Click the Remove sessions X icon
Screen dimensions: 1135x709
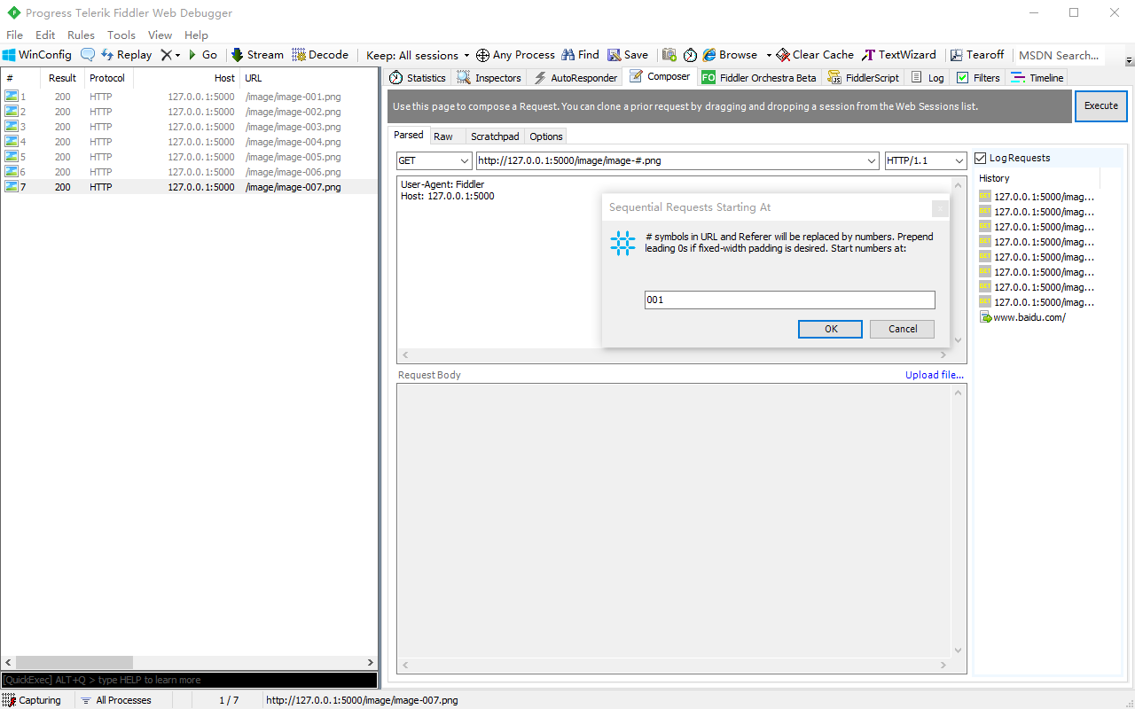(x=166, y=55)
